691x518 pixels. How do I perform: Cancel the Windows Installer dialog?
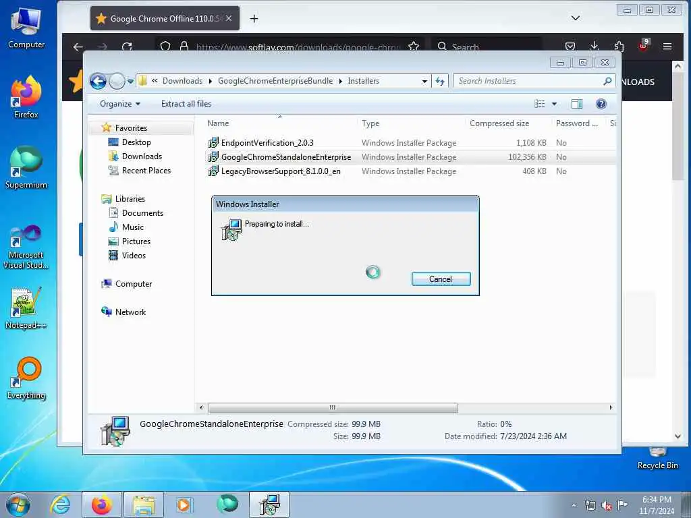pyautogui.click(x=441, y=279)
